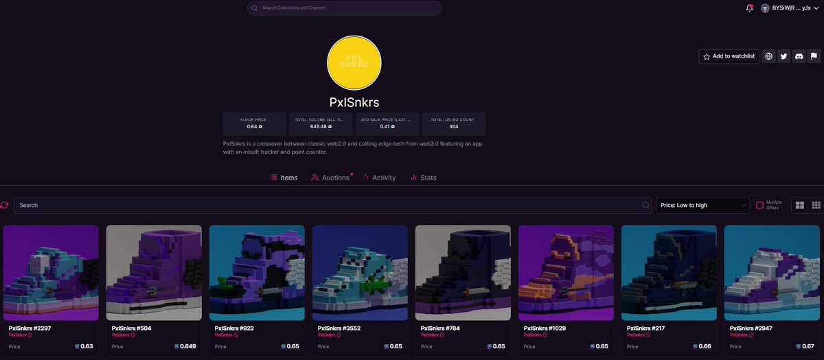Click the PxlSnkrs collection heading text

(354, 102)
